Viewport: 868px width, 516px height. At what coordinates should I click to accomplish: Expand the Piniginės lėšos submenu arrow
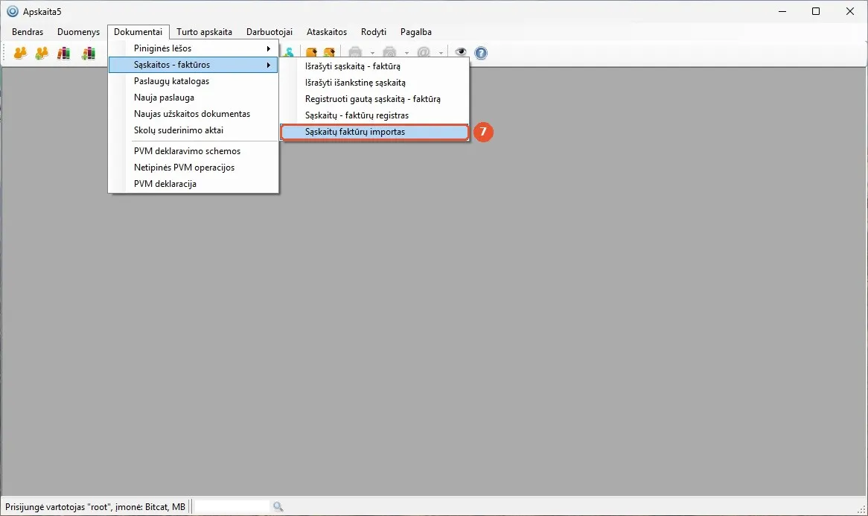(x=269, y=48)
